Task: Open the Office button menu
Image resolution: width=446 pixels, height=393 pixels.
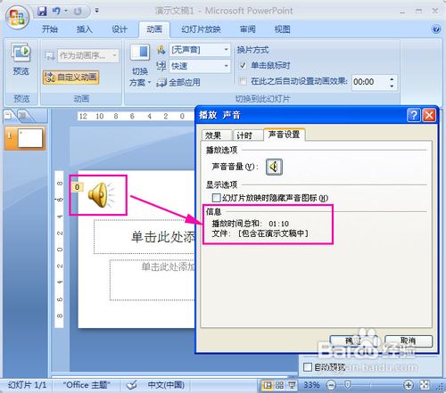Action: click(18, 17)
